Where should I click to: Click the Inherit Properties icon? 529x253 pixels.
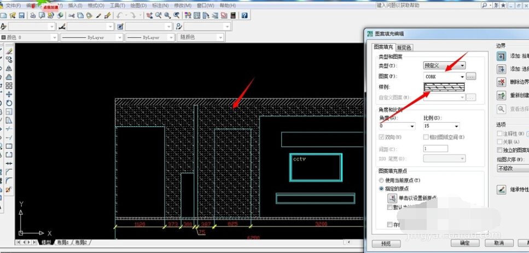[x=501, y=189]
